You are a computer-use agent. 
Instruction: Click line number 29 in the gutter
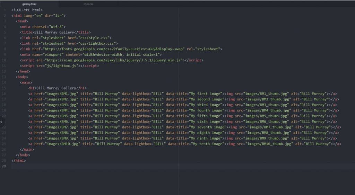pyautogui.click(x=4, y=166)
